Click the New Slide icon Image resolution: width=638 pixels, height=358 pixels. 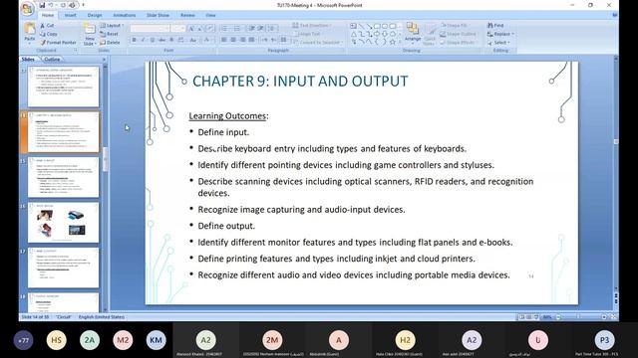click(x=89, y=29)
